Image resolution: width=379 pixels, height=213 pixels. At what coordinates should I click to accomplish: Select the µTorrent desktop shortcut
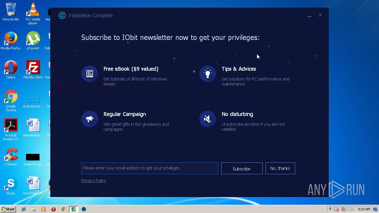pos(33,41)
